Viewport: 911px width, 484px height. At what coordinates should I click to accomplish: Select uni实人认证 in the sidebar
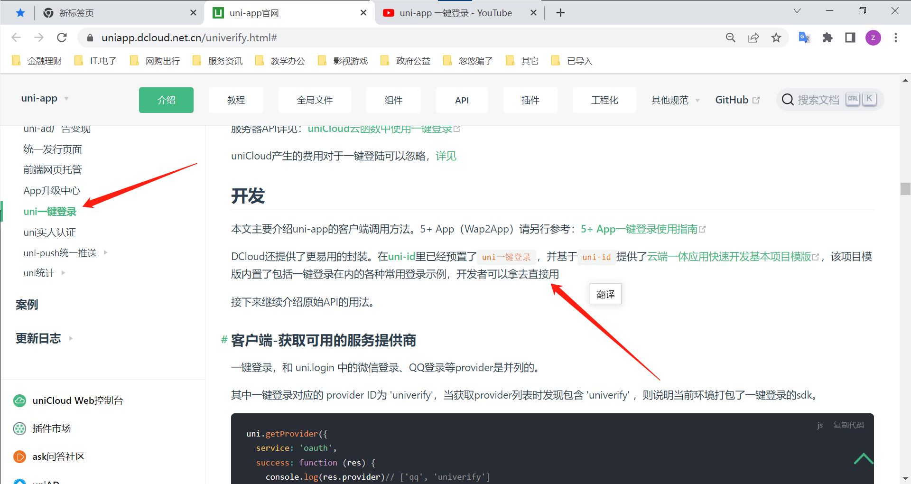pos(50,232)
